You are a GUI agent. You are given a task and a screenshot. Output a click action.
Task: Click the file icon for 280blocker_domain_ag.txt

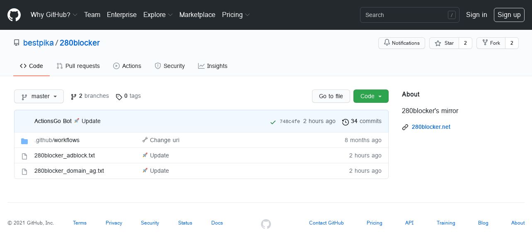[24, 171]
